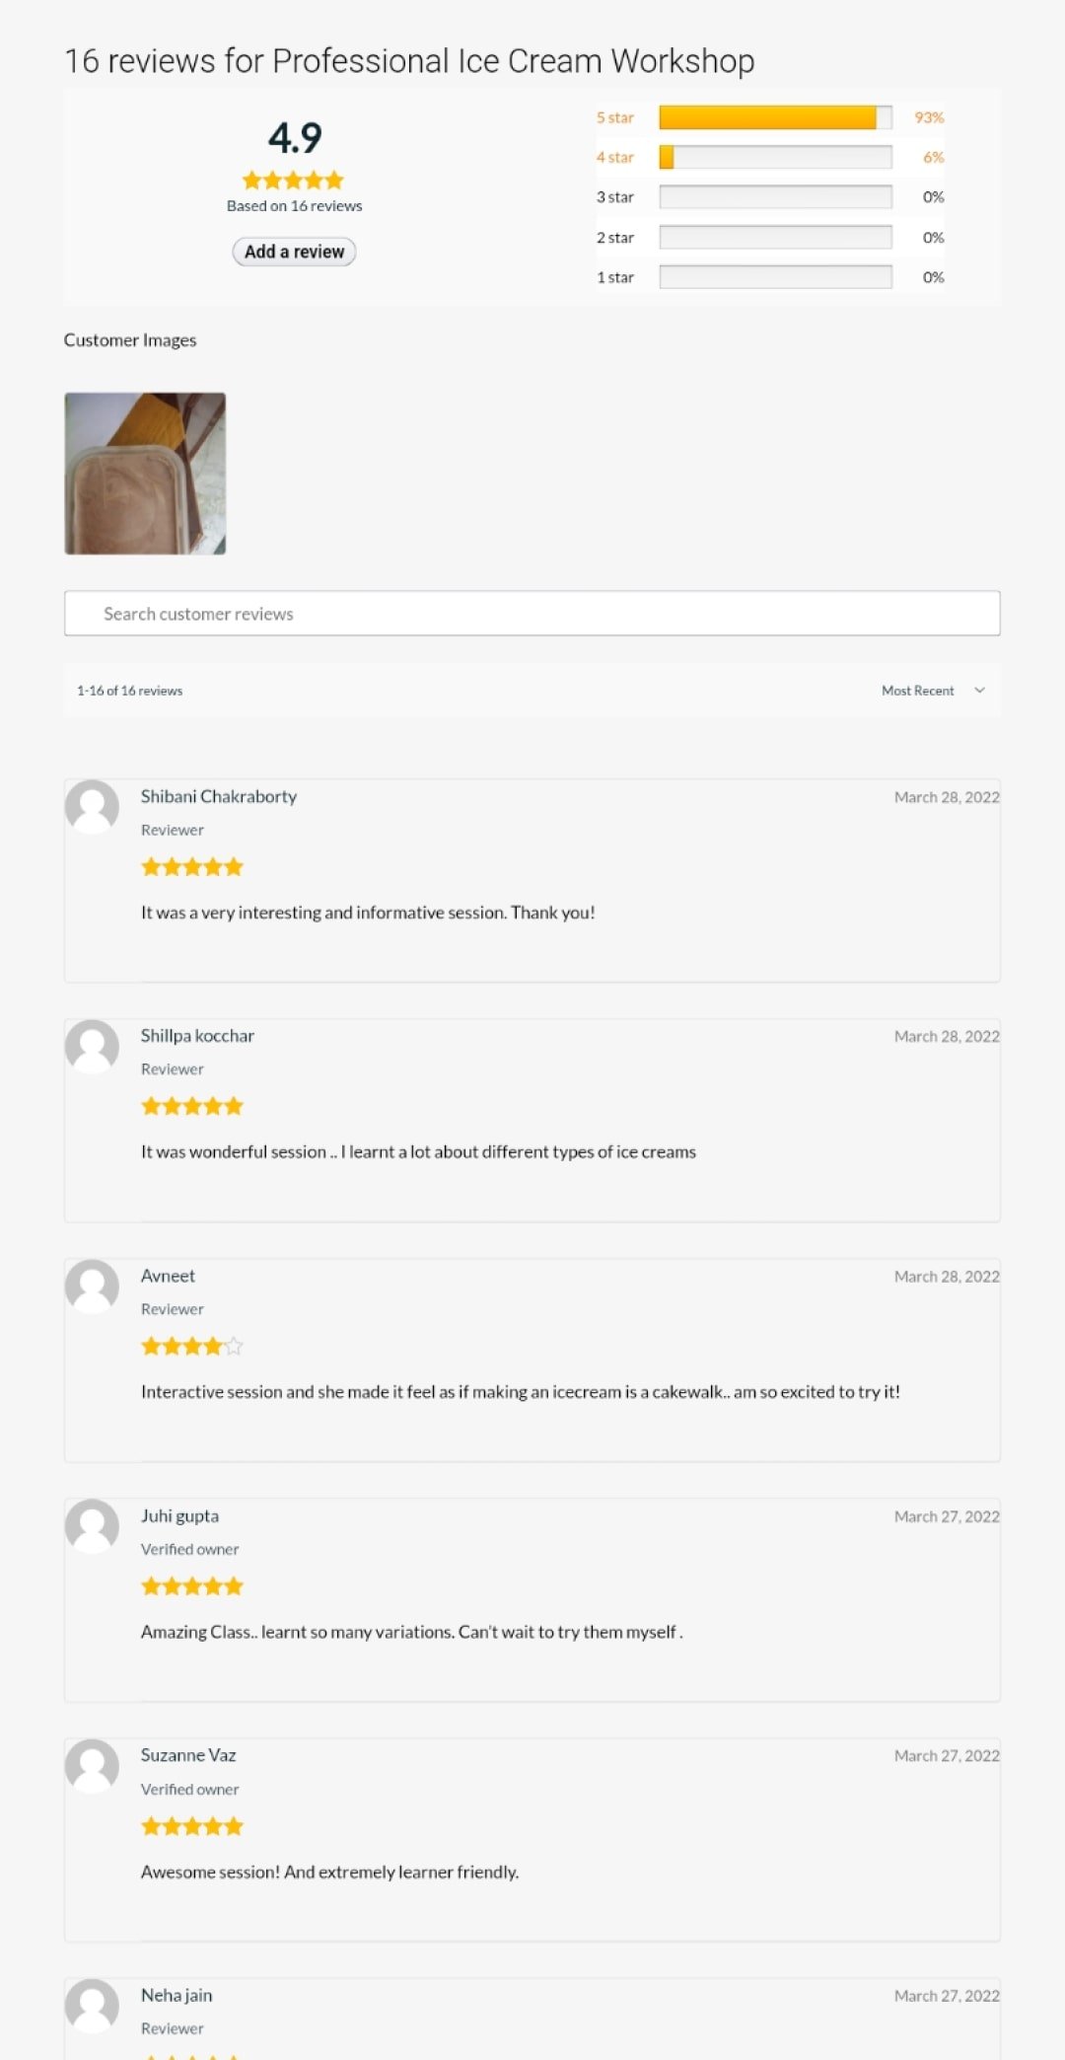This screenshot has width=1065, height=2060.
Task: Expand sort options chevron arrow
Action: click(x=979, y=691)
